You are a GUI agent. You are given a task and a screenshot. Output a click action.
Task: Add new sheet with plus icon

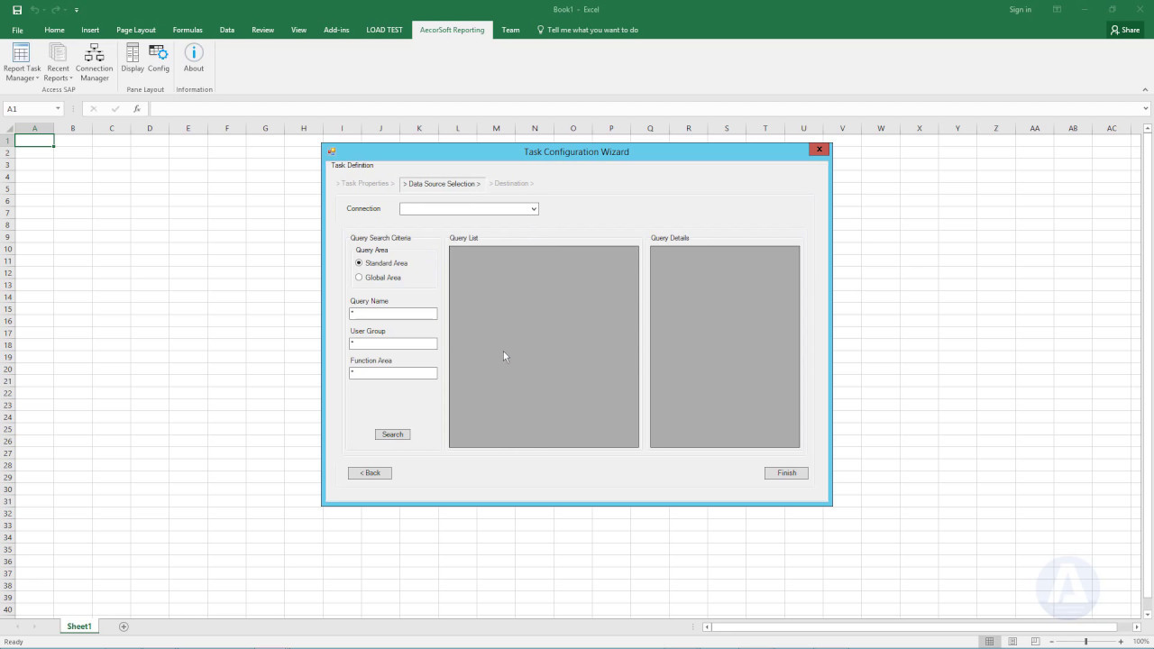pos(124,626)
